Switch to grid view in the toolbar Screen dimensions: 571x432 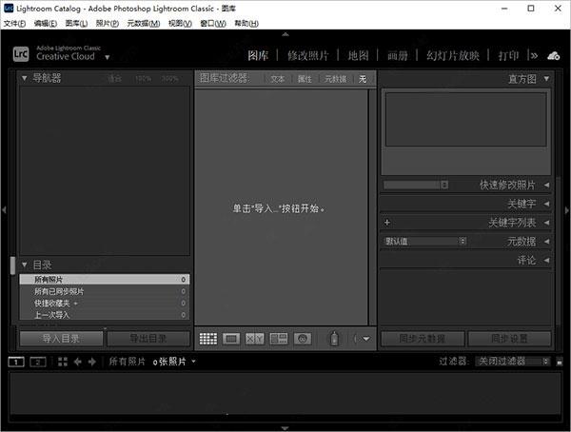(207, 339)
